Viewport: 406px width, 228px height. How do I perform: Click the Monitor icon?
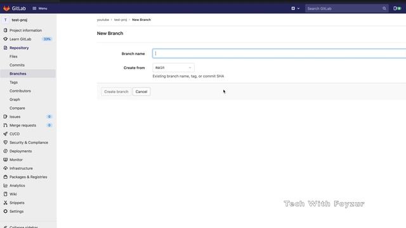[6, 160]
